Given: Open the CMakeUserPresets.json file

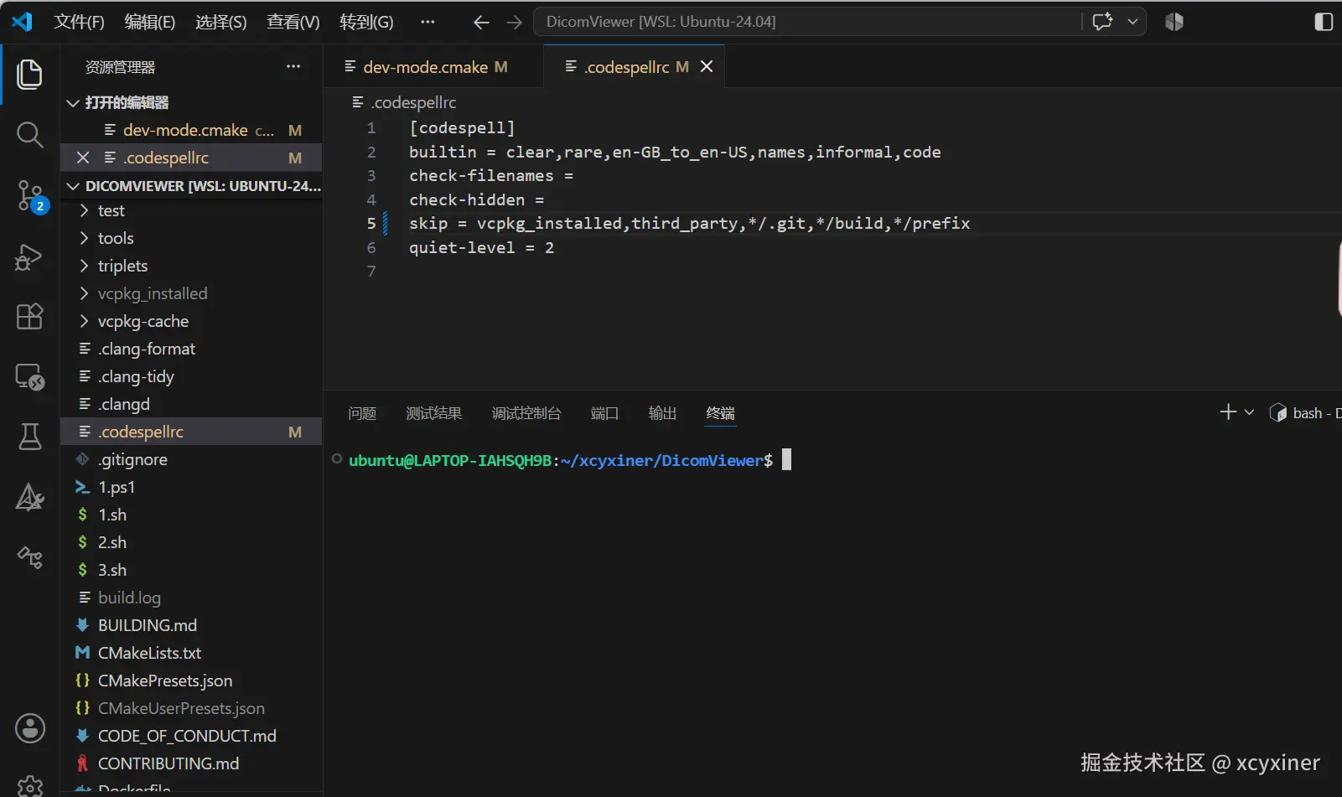Looking at the screenshot, I should [191, 708].
